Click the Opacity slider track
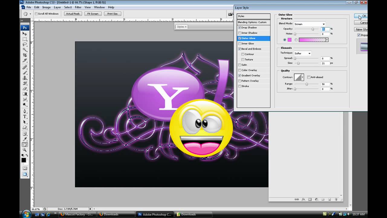 [306, 29]
